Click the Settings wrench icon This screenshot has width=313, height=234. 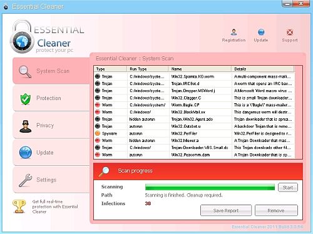pyautogui.click(x=25, y=180)
